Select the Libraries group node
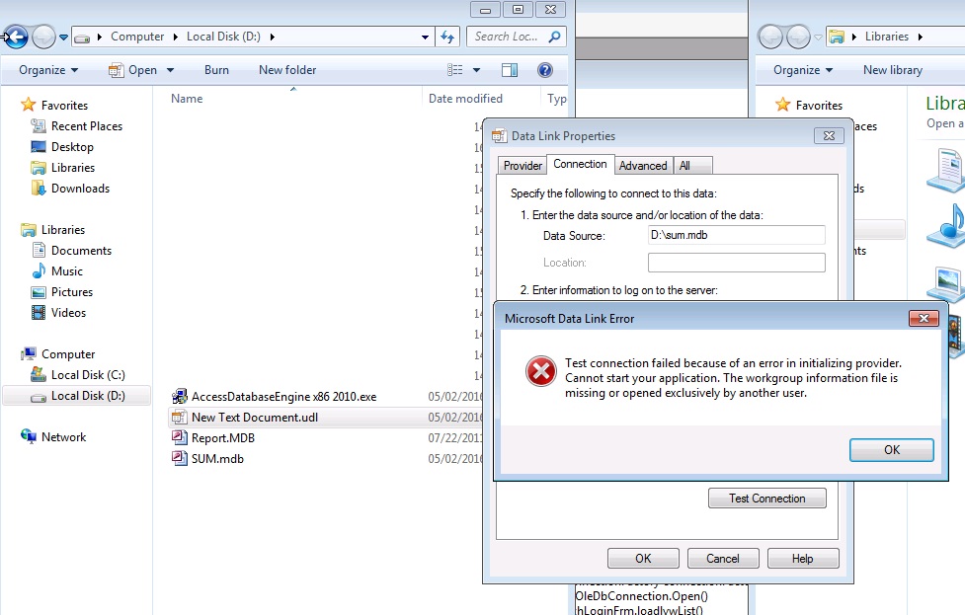The width and height of the screenshot is (965, 615). (x=63, y=230)
